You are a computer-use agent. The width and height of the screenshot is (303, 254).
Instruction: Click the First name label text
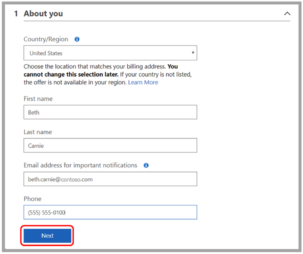coord(38,99)
